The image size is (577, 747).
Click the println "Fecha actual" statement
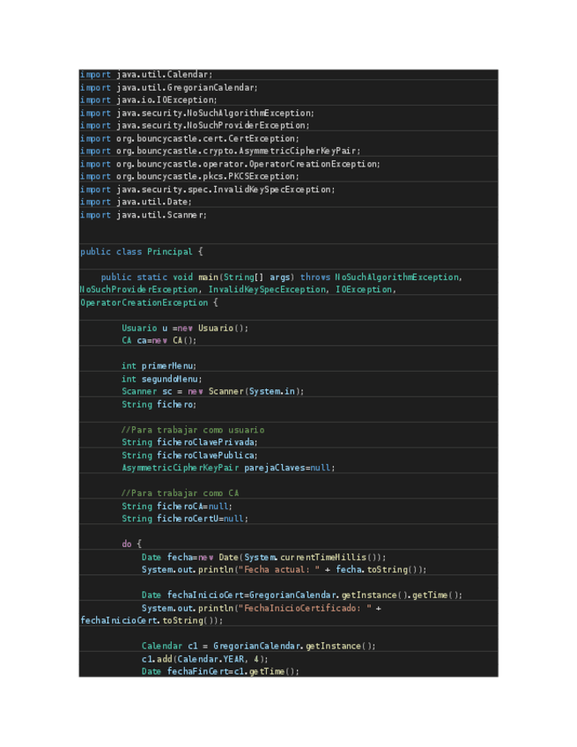pos(284,570)
